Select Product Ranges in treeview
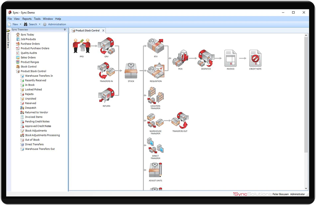 pos(30,62)
